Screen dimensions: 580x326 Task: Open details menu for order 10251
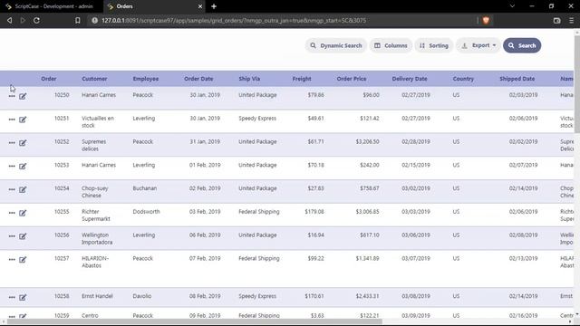pyautogui.click(x=12, y=120)
